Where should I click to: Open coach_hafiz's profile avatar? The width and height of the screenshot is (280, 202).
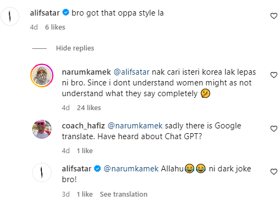(x=42, y=129)
